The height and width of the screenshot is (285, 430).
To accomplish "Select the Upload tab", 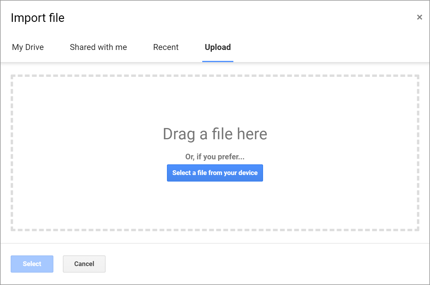I will 218,47.
